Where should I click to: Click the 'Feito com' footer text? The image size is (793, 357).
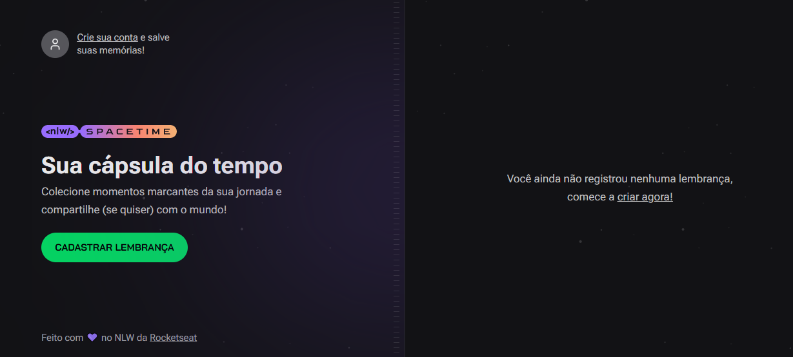tap(63, 337)
